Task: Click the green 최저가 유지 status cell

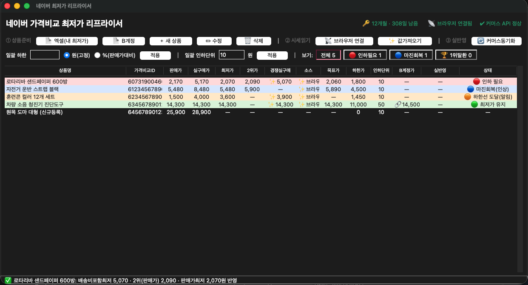Action: (x=488, y=104)
